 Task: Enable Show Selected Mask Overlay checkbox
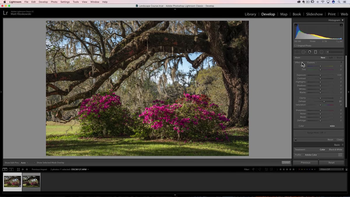[x=34, y=163]
